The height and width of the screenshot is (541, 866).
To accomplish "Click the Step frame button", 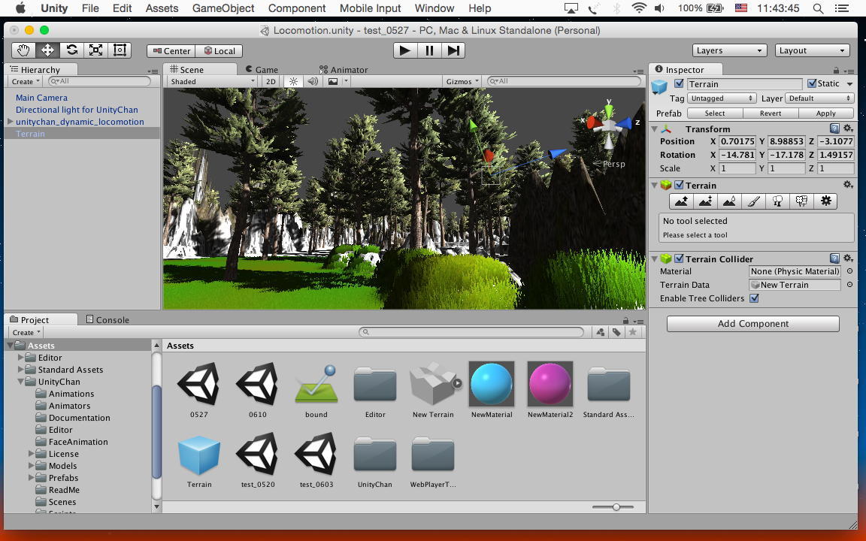I will pos(453,50).
